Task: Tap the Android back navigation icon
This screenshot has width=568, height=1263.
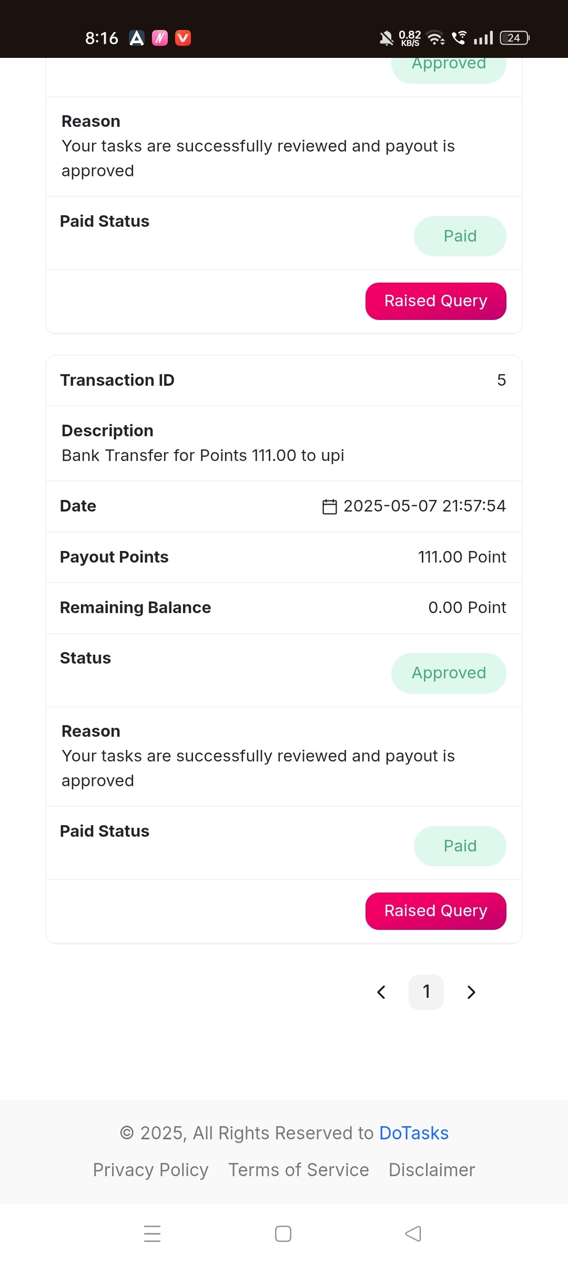Action: click(x=413, y=1234)
